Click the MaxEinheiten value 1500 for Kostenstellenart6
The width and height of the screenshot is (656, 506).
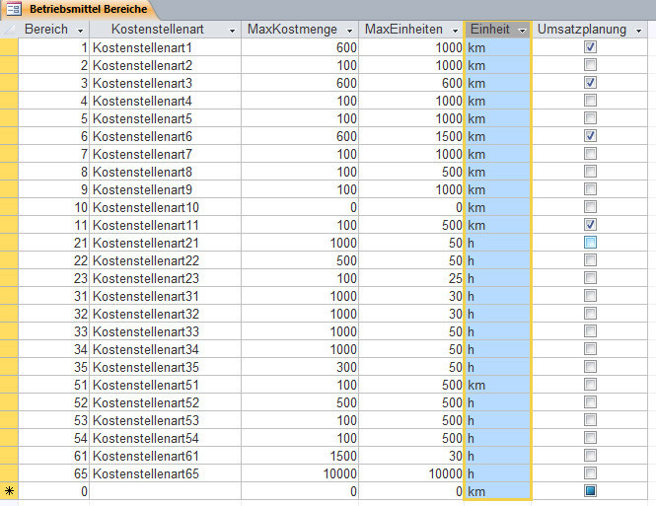coord(410,136)
